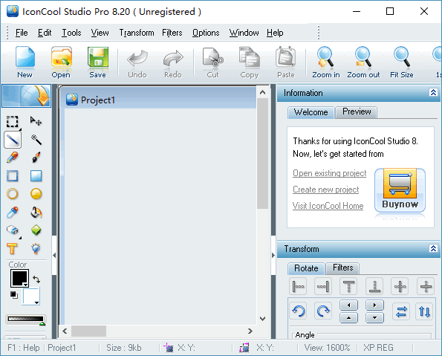Collapse the Information panel

[x=433, y=92]
